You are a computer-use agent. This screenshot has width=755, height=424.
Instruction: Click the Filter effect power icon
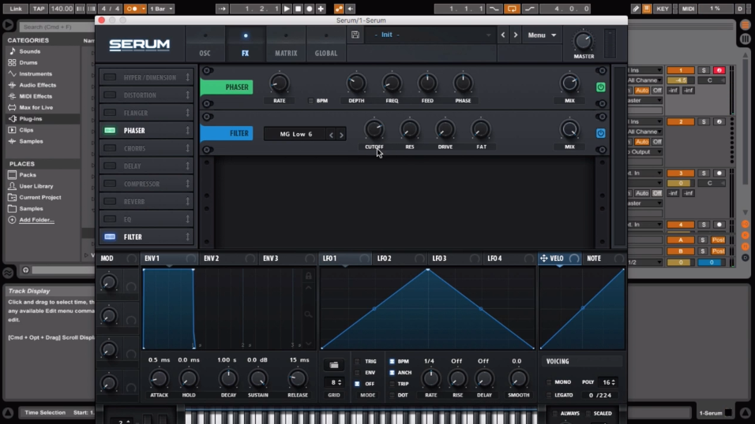600,133
